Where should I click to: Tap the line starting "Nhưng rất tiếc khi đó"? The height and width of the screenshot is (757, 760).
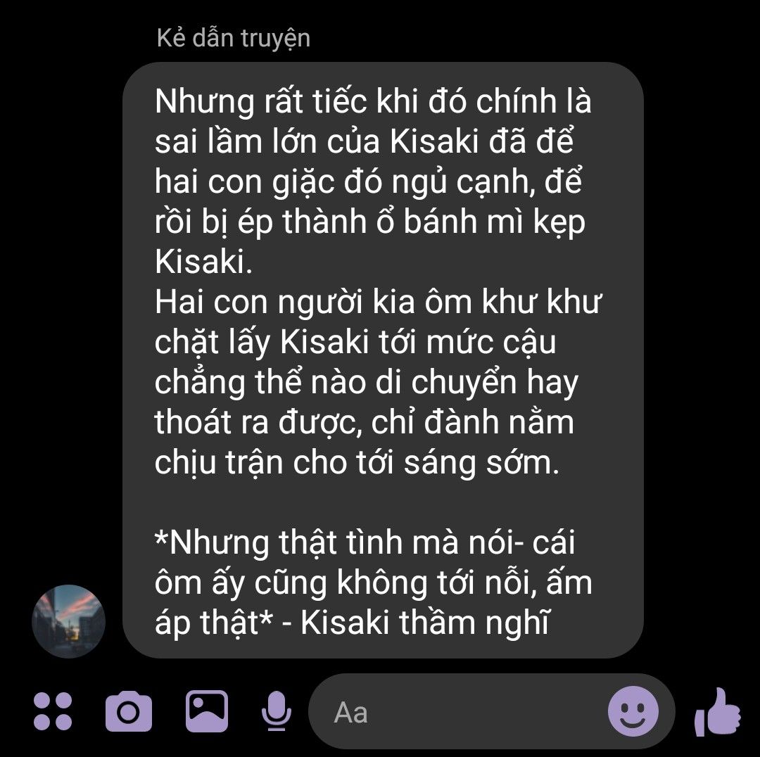373,102
